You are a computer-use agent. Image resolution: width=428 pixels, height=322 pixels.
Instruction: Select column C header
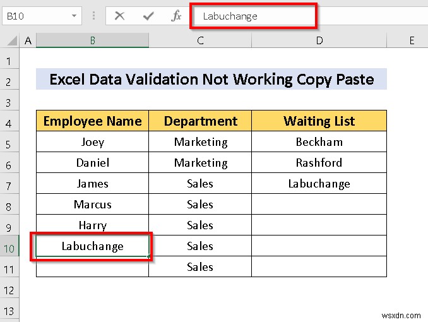coord(200,40)
